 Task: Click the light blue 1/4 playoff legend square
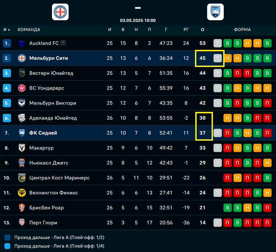click(7, 246)
